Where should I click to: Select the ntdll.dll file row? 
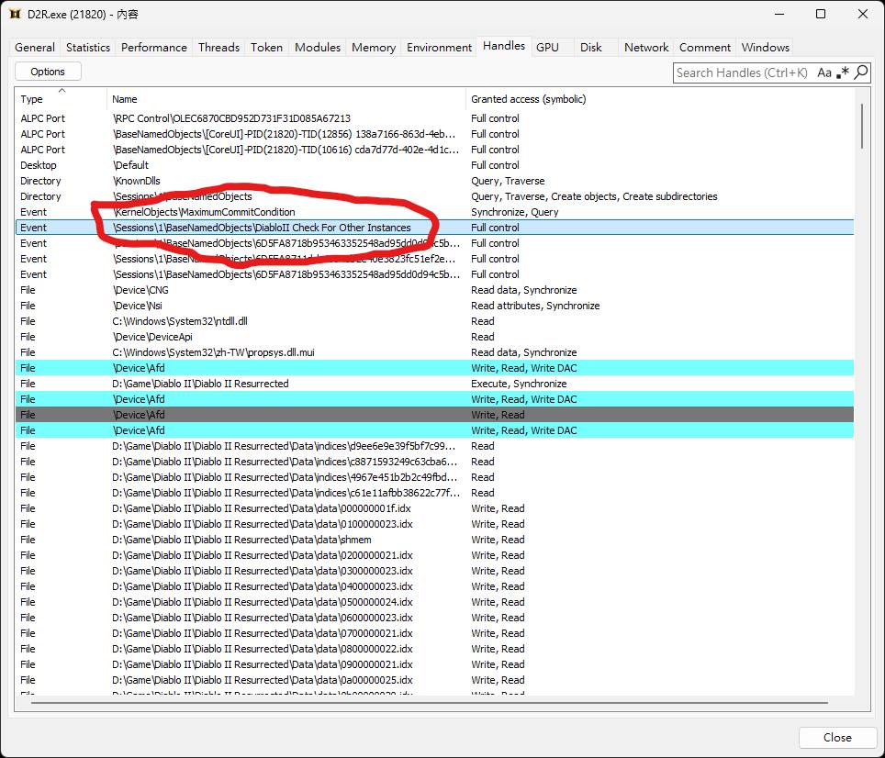[434, 321]
